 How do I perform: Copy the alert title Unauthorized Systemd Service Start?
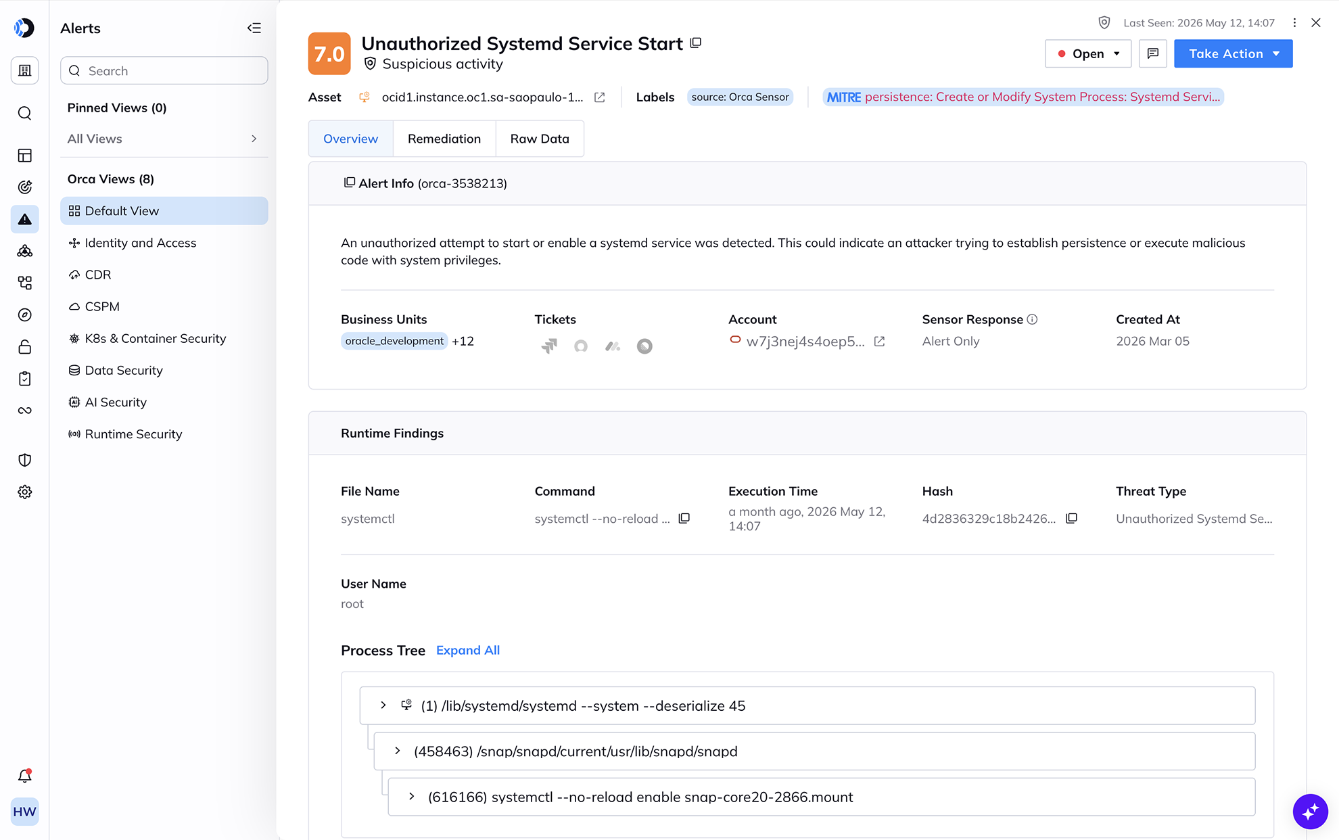pyautogui.click(x=696, y=43)
